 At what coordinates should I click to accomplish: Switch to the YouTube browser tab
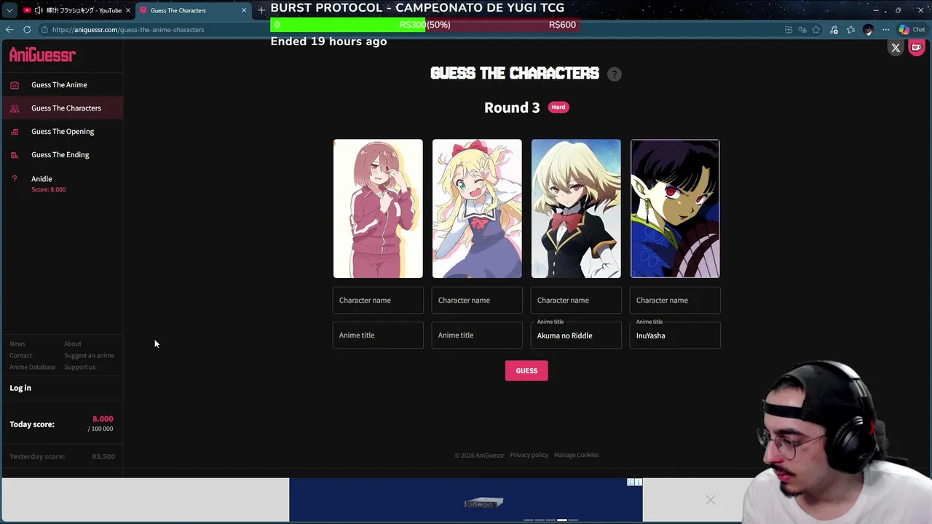(76, 10)
